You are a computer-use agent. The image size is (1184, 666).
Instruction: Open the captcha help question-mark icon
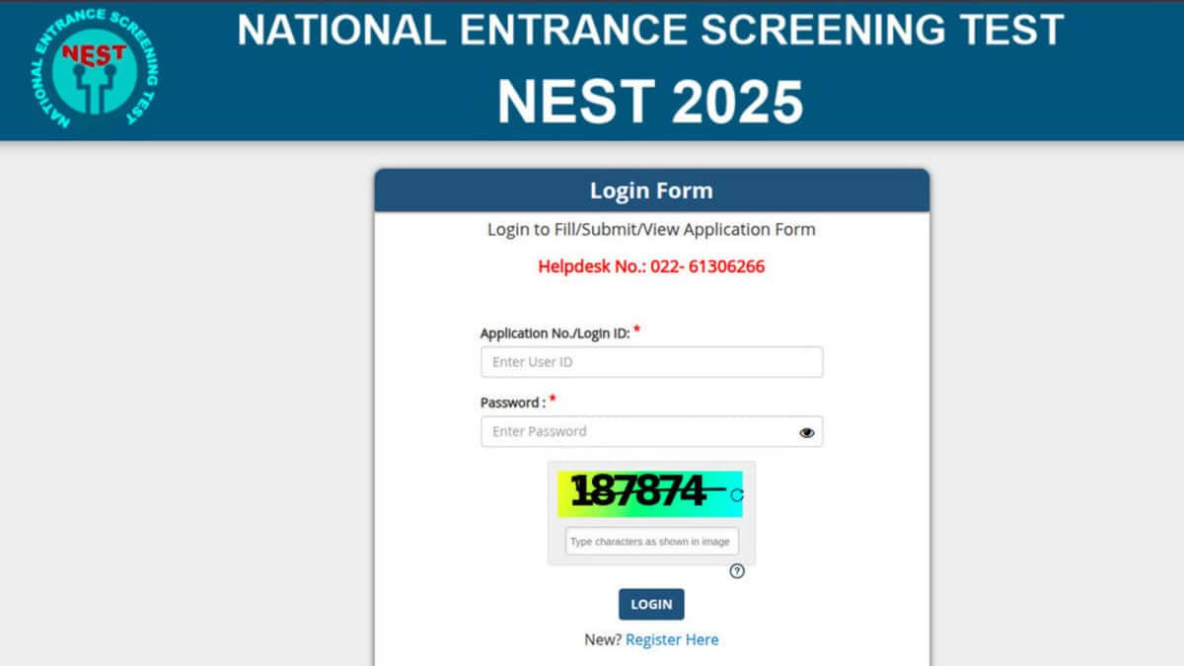736,571
